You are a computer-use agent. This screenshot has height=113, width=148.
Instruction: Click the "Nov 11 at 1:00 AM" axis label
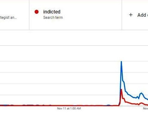[x=69, y=109]
